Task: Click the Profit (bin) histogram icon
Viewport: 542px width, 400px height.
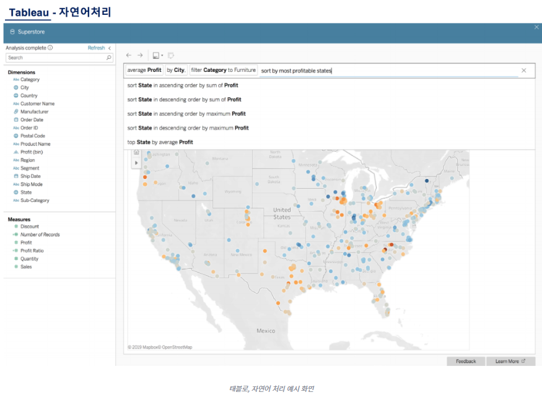Action: (x=16, y=152)
